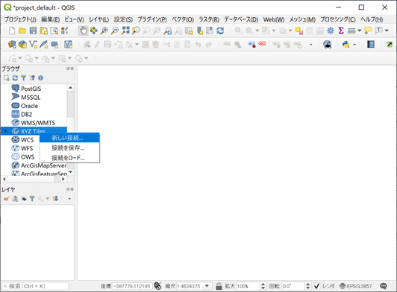
Task: Click the New Shapefile Layer icon
Action: [x=33, y=45]
